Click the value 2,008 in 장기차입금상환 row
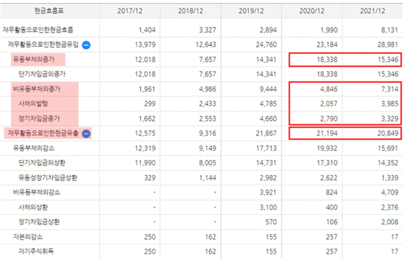This screenshot has height=262, width=404. tap(390, 222)
